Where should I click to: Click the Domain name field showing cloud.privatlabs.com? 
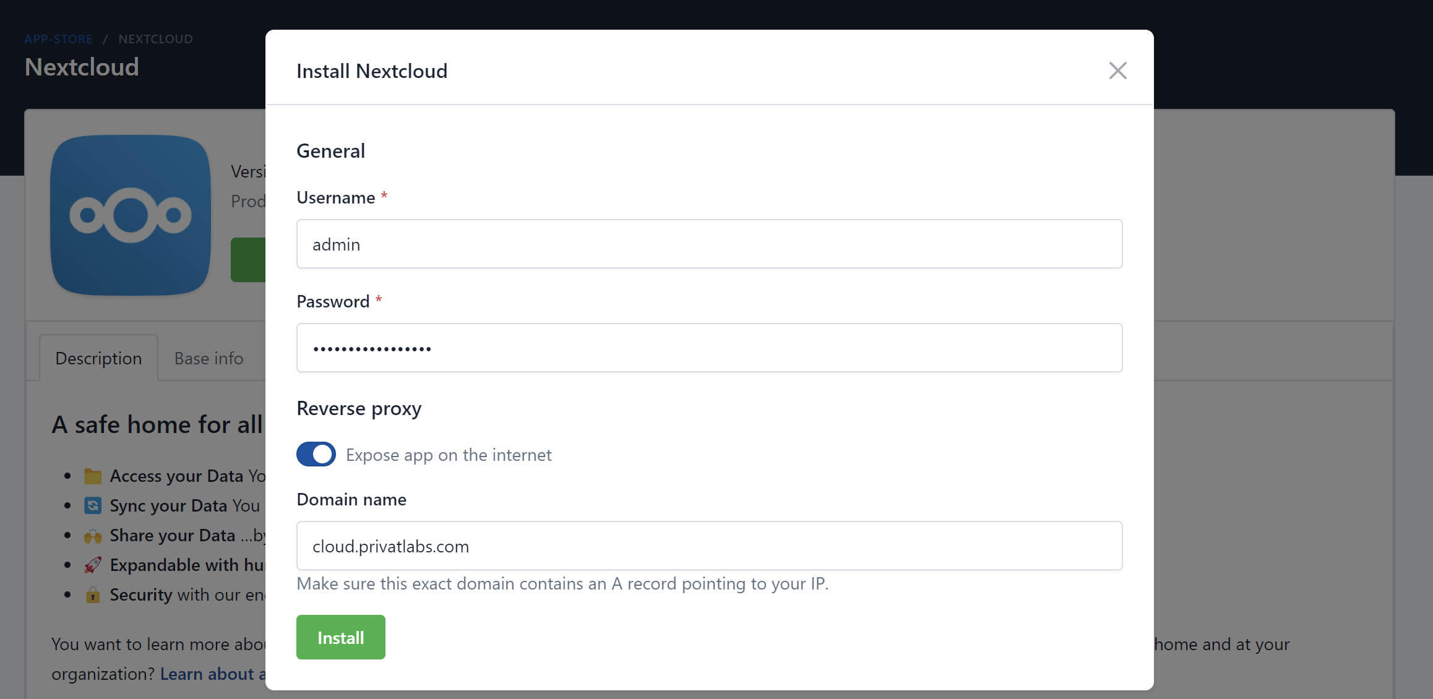(x=709, y=546)
